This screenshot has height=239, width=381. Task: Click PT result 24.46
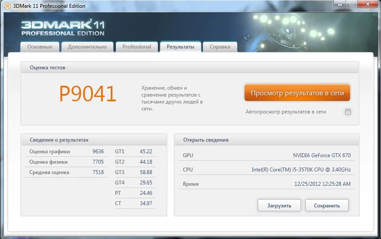pyautogui.click(x=146, y=193)
